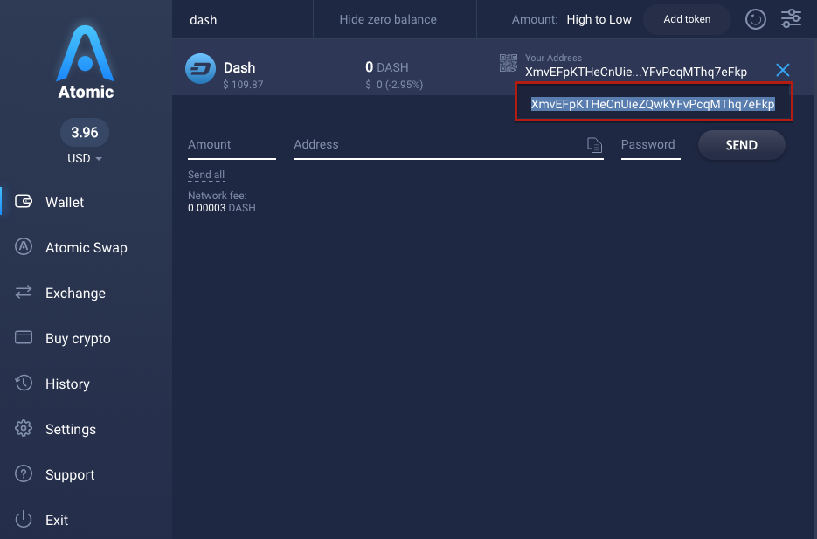This screenshot has width=817, height=539.
Task: Click the Send all link
Action: point(206,175)
